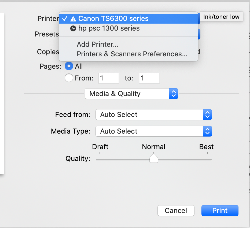Viewport: 250px width, 228px height.
Task: Click the Ink/toner low tooltip
Action: pyautogui.click(x=222, y=17)
